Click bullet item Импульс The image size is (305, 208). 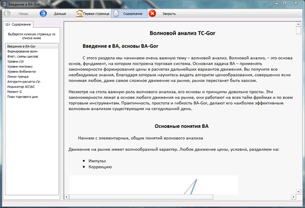[97, 161]
